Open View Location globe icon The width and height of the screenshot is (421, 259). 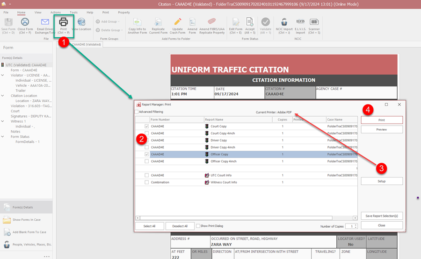pos(81,22)
